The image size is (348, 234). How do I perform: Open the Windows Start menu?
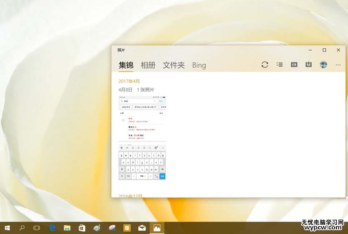click(7, 228)
